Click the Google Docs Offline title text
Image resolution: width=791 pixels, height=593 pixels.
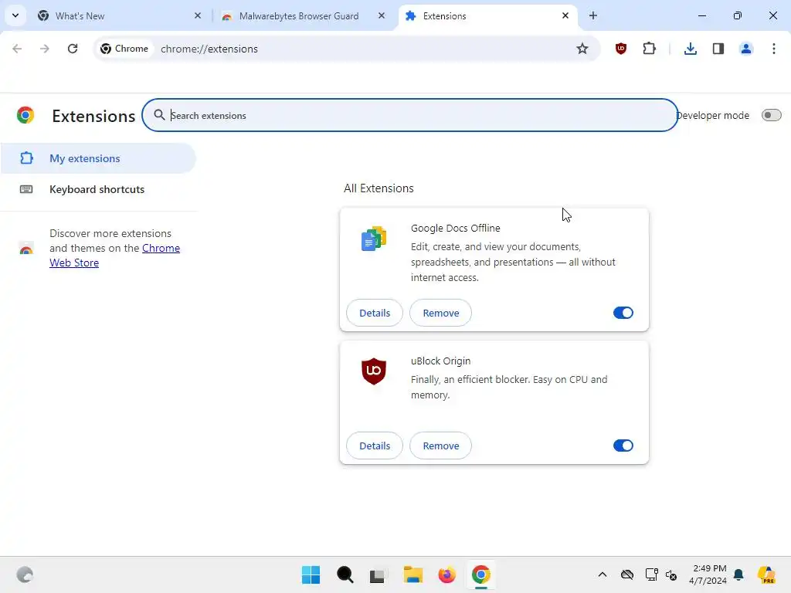tap(455, 228)
